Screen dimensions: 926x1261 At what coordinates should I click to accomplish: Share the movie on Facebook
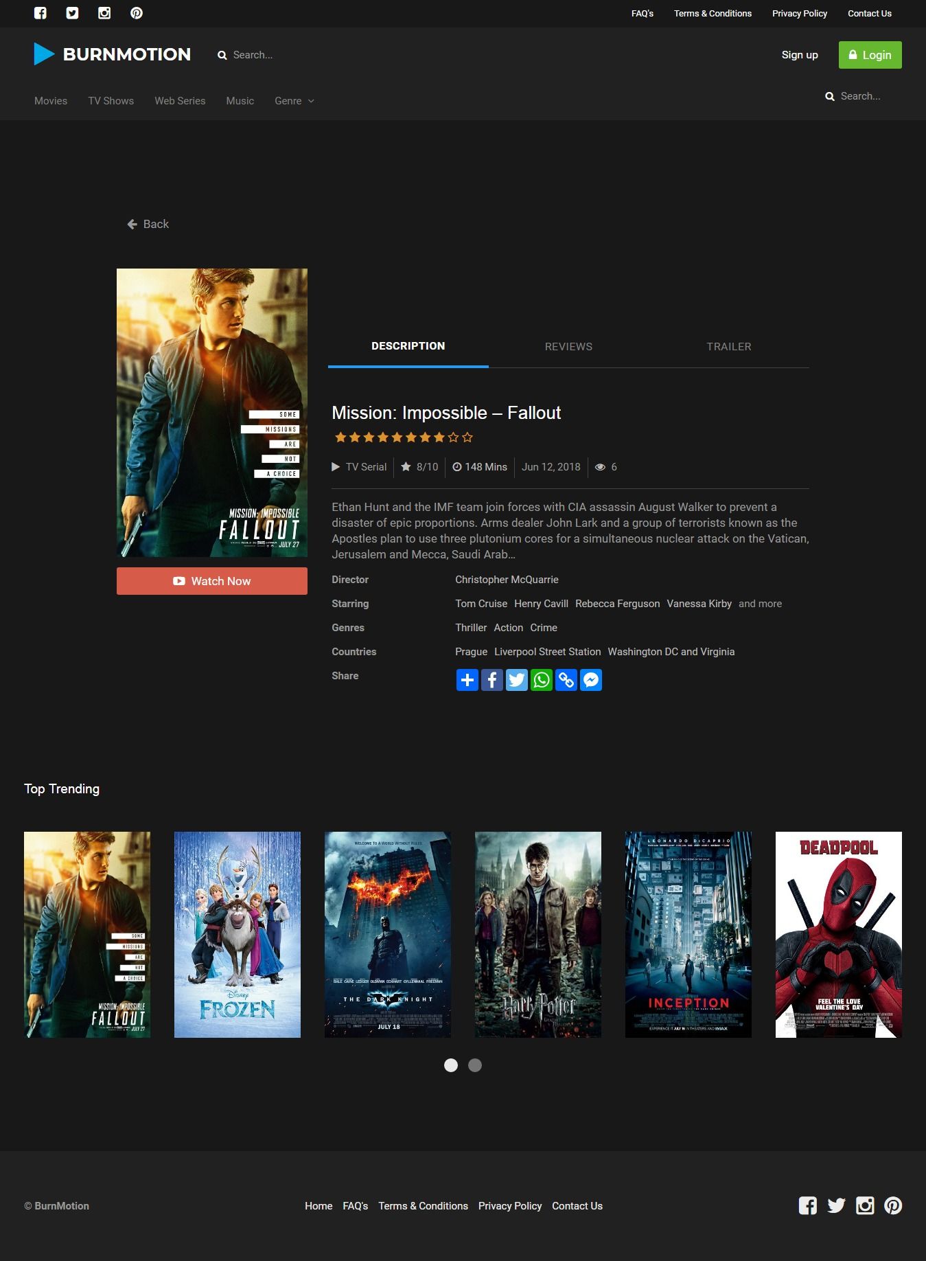tap(492, 680)
